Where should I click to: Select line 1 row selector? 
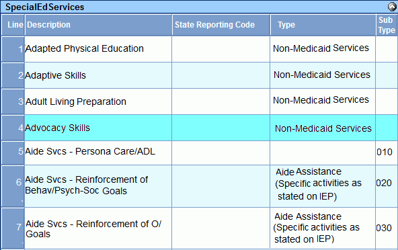point(13,49)
